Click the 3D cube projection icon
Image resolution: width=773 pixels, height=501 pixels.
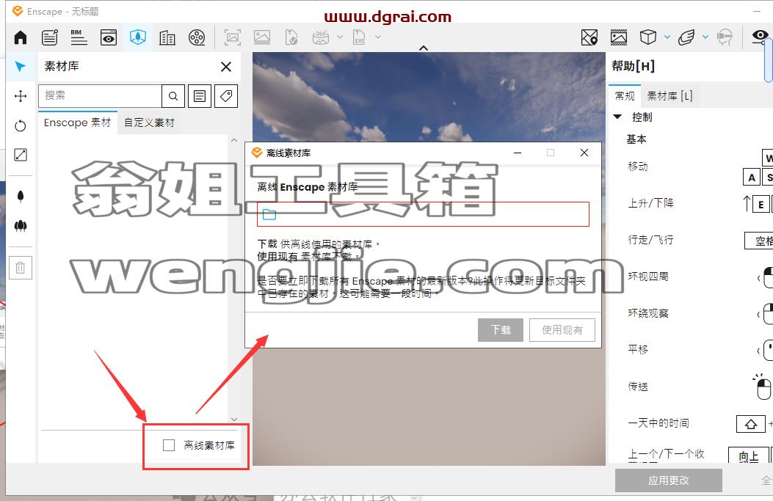647,37
